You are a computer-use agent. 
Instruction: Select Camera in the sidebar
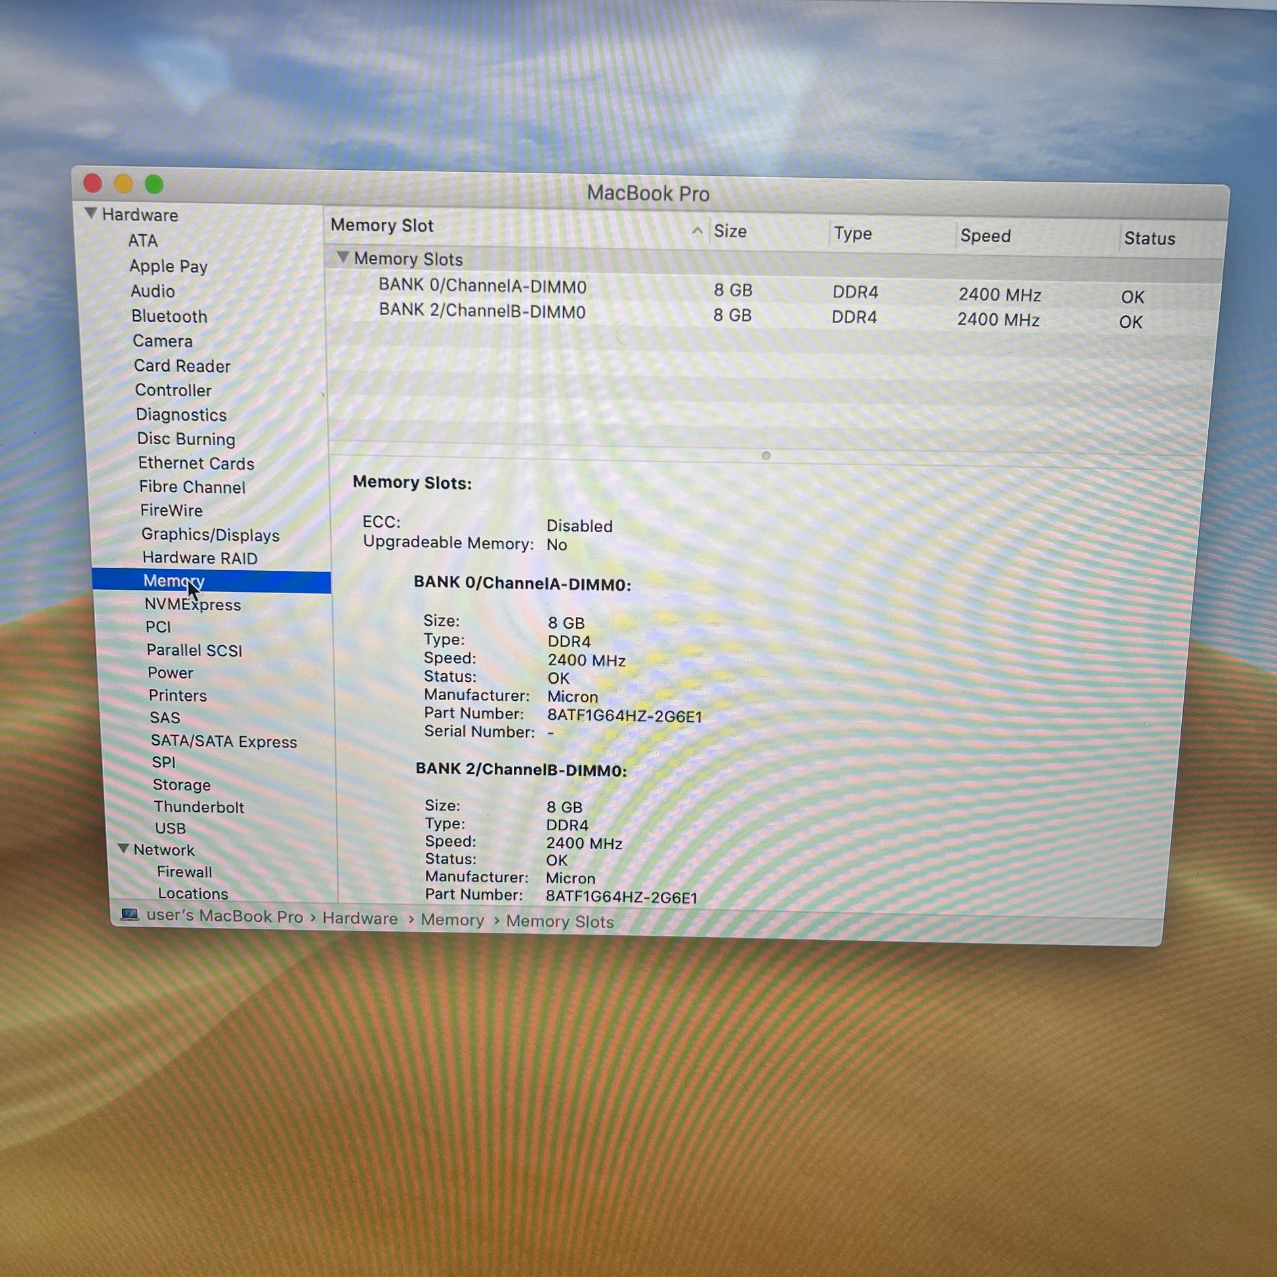(x=163, y=341)
